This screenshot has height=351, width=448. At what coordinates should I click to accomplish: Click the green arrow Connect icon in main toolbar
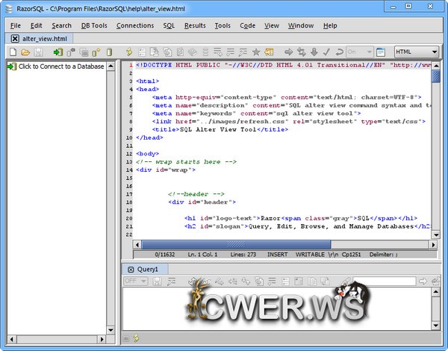tap(58, 52)
